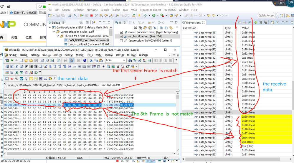Toggle main.c temporary breakpoint checkbox
This screenshot has height=163, width=294.
pos(121,32)
